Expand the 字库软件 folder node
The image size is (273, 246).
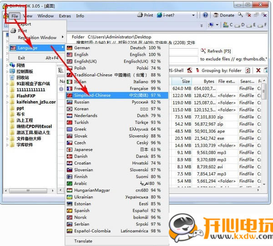point(7,145)
